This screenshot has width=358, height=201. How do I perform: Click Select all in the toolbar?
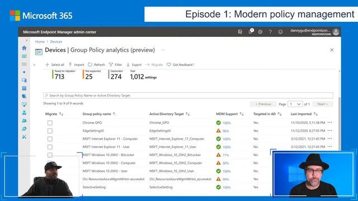[x=55, y=65]
